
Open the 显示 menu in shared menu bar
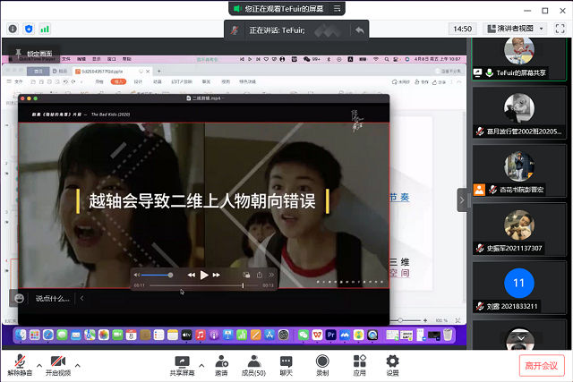click(97, 59)
